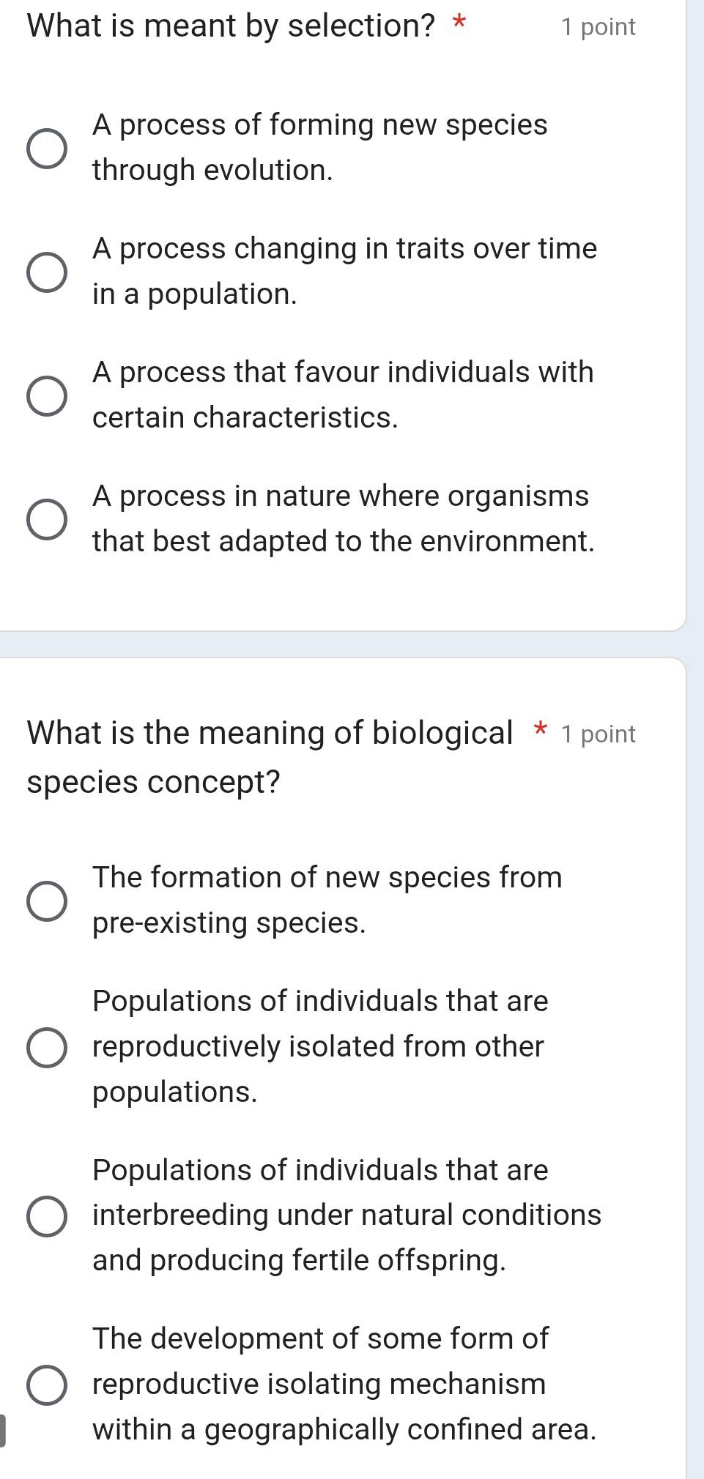
Task: Select "The development of some form of reproductive isolating mechanism"
Action: pyautogui.click(x=45, y=1384)
